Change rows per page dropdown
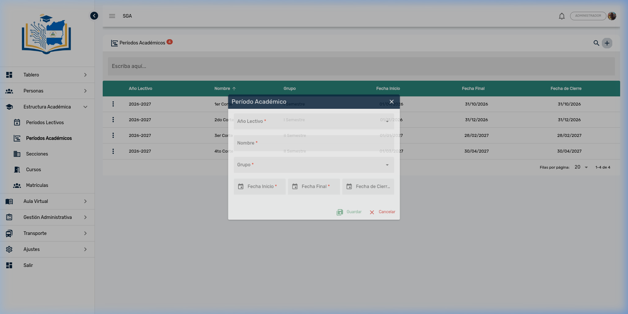 [x=582, y=167]
